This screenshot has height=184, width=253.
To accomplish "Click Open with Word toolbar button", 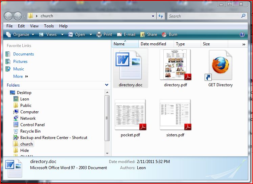I will [77, 34].
